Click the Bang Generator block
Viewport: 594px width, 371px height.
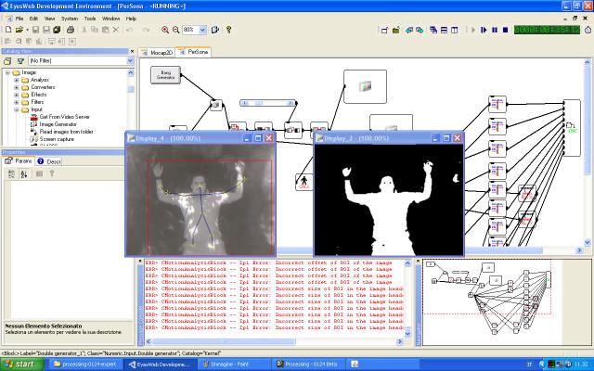(166, 74)
